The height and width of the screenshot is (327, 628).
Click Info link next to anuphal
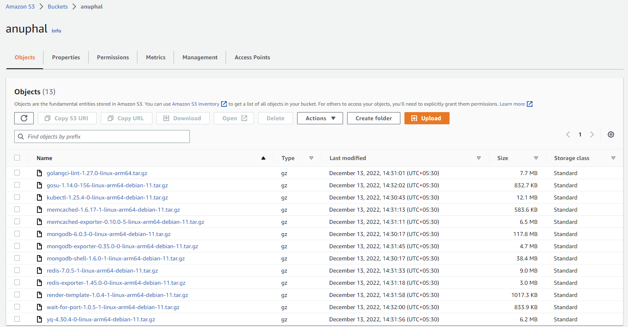click(56, 30)
